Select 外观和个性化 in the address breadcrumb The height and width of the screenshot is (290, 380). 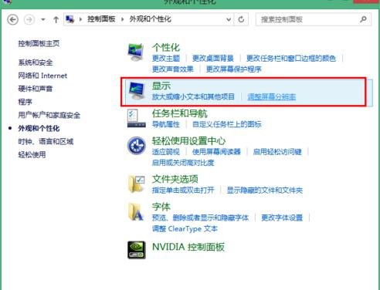tap(151, 19)
